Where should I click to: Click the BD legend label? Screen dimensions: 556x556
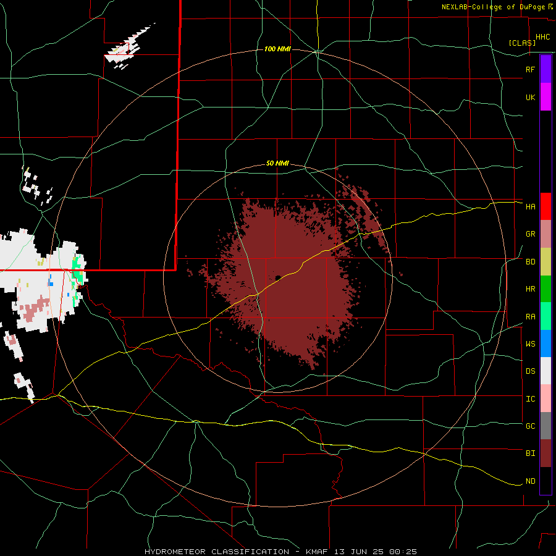(x=530, y=262)
